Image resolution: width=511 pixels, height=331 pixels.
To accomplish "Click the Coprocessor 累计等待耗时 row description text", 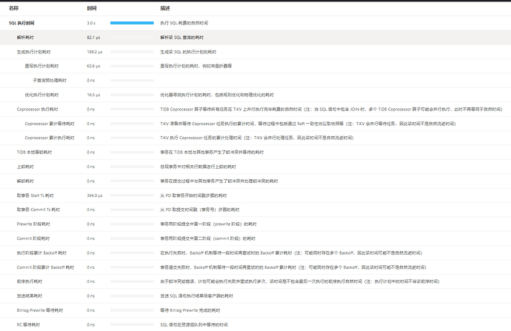I will coord(308,124).
